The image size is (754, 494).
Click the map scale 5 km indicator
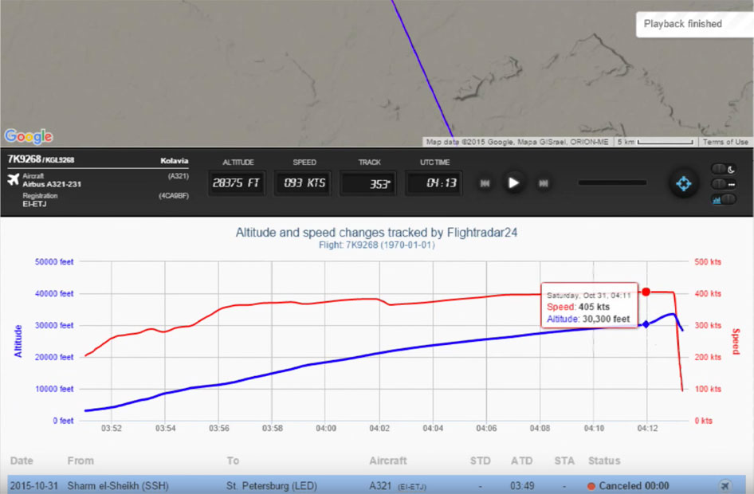click(656, 142)
